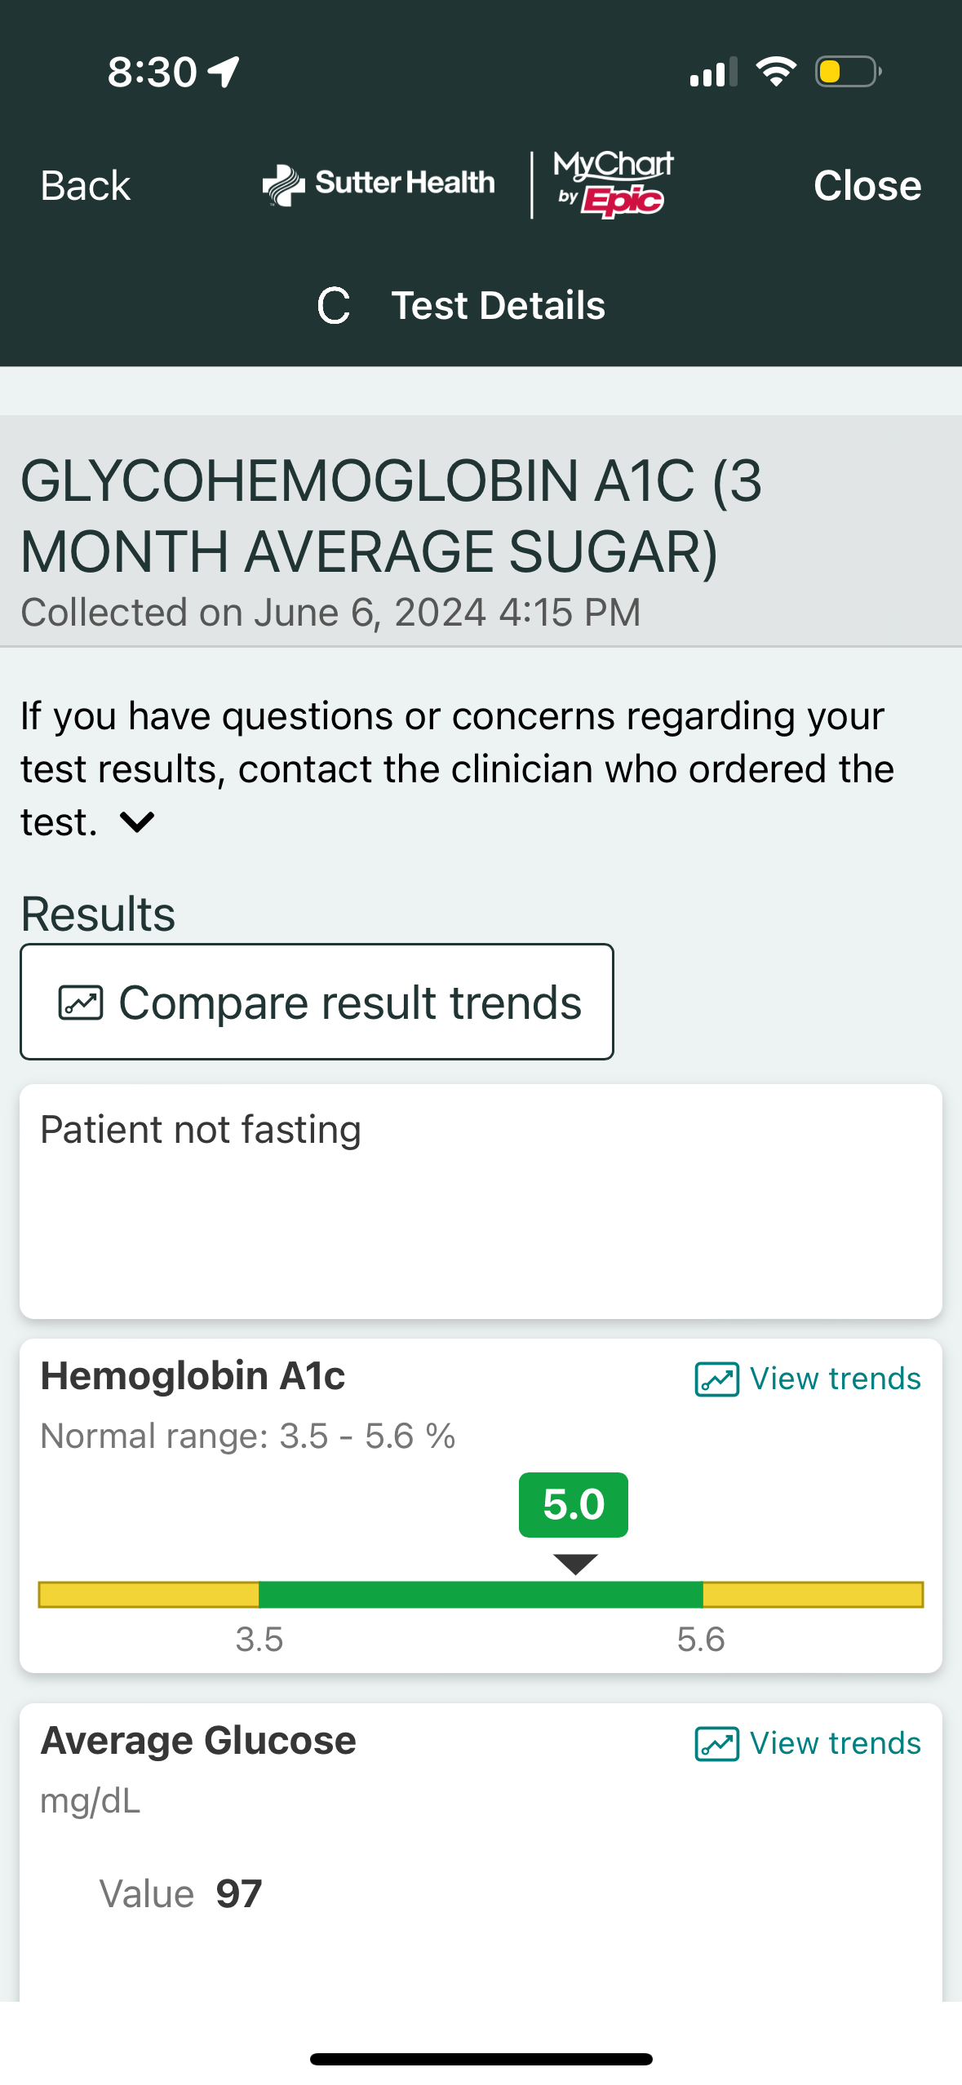Tap the green normal range bar segment
The width and height of the screenshot is (962, 2085).
481,1595
